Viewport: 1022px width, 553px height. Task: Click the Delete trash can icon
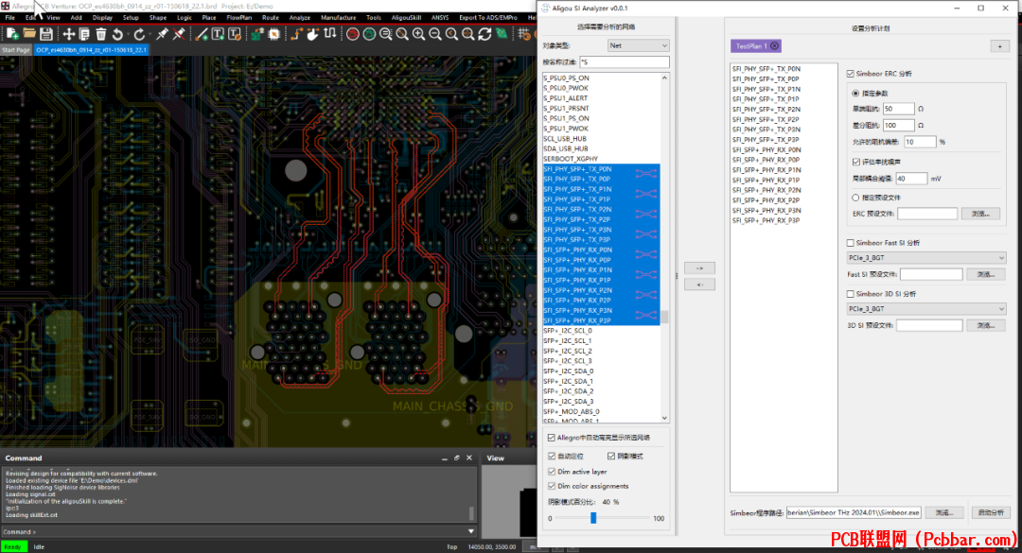click(x=100, y=34)
